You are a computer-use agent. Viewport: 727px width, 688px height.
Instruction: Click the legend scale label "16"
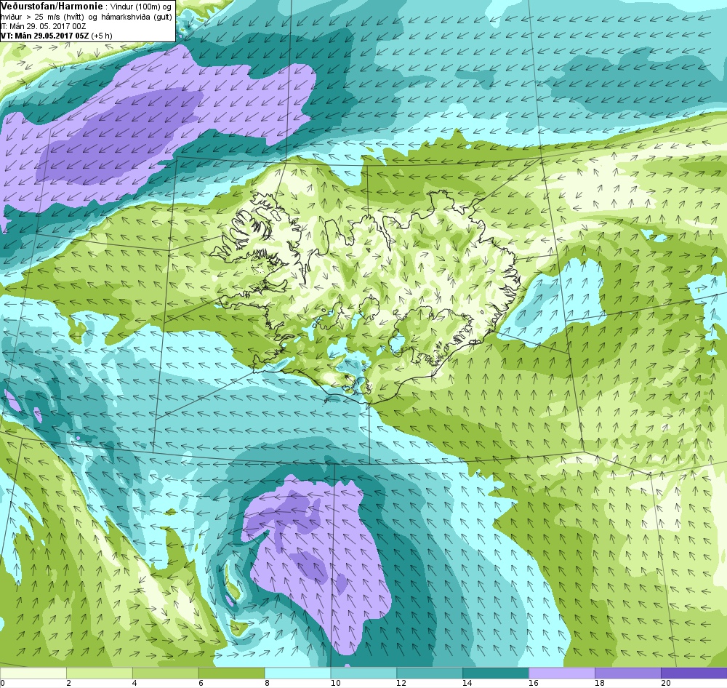coord(534,683)
